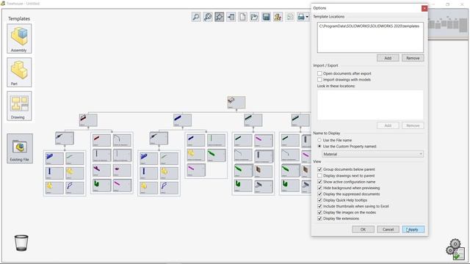Confirm options with the OK button
Image resolution: width=470 pixels, height=264 pixels.
click(363, 230)
